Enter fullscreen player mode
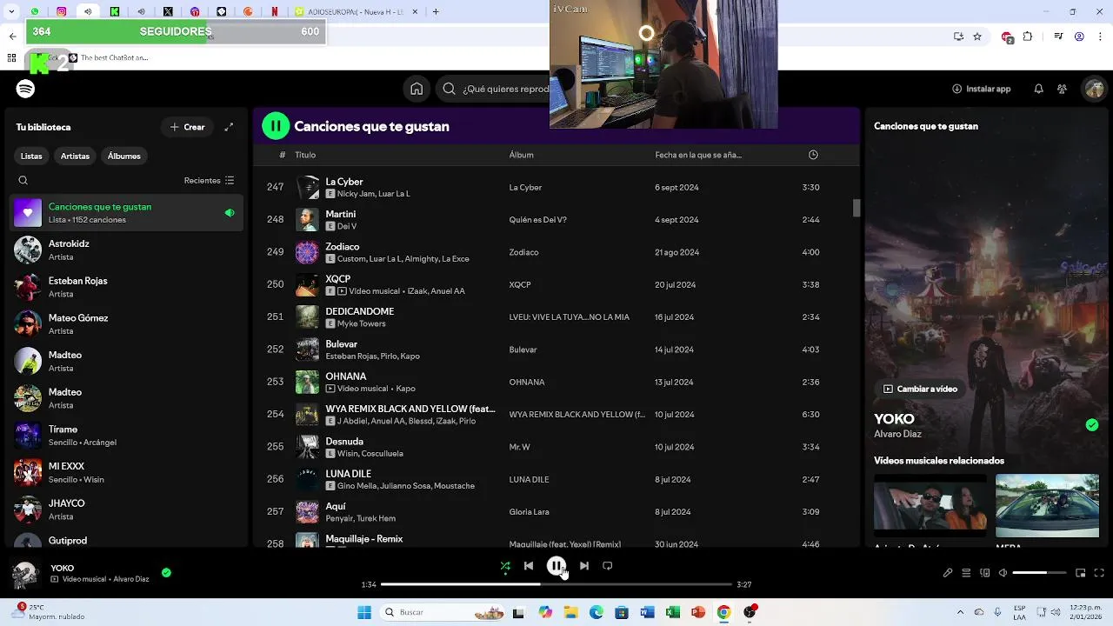This screenshot has height=626, width=1113. click(x=1099, y=573)
